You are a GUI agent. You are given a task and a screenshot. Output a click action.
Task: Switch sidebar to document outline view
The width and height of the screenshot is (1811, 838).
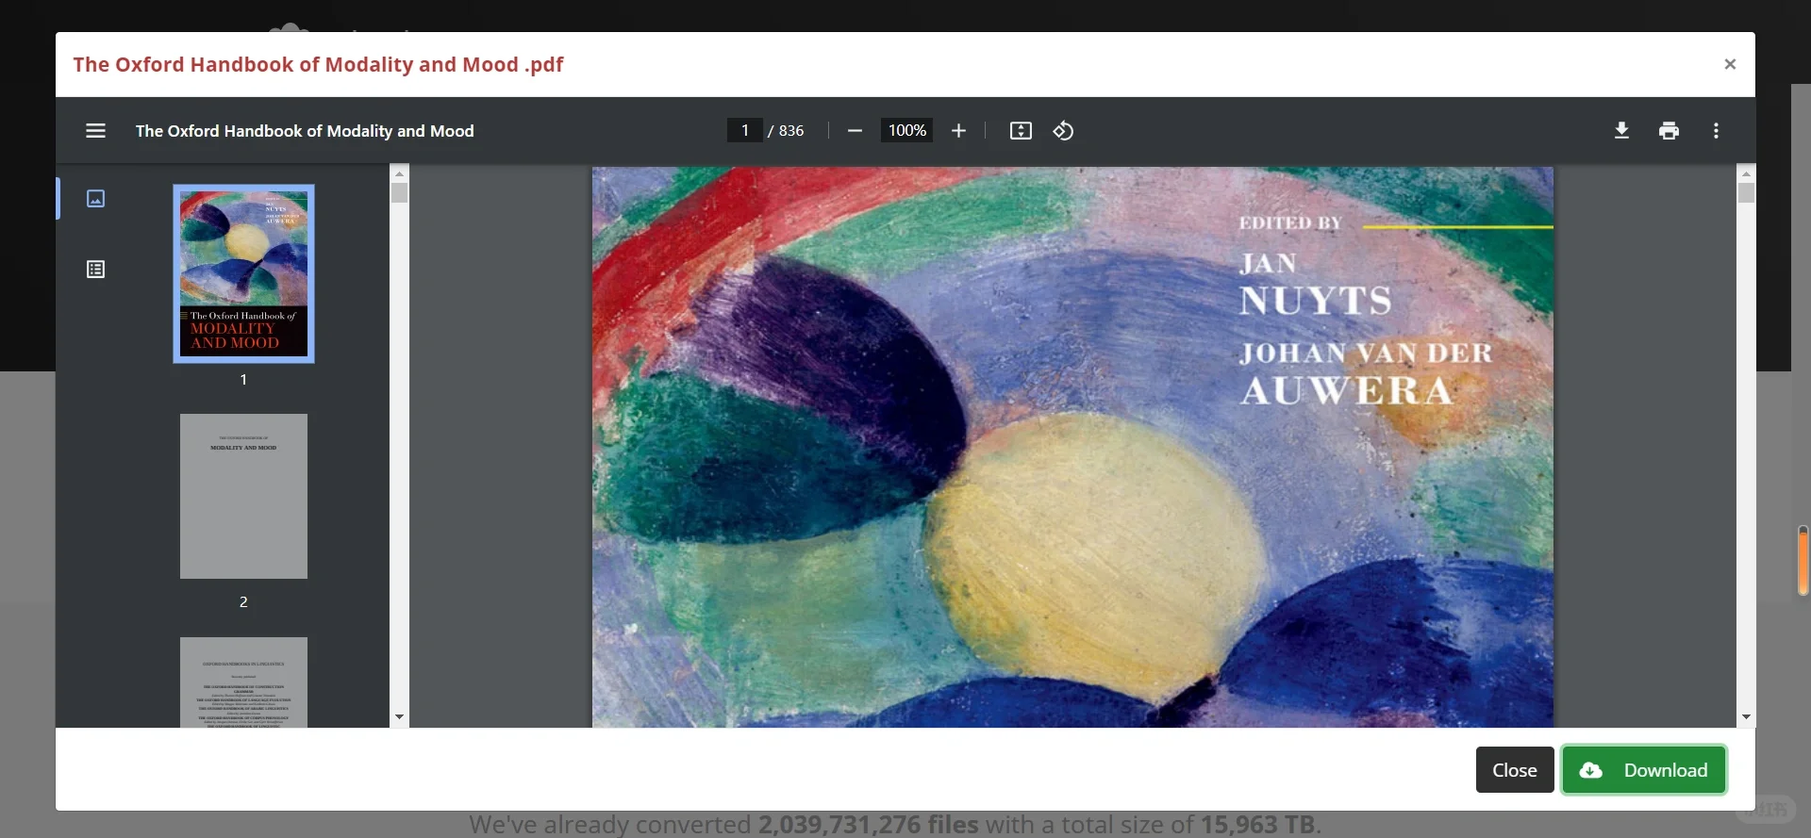click(95, 270)
